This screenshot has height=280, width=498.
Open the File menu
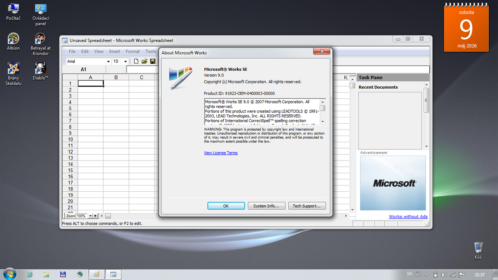tap(72, 51)
